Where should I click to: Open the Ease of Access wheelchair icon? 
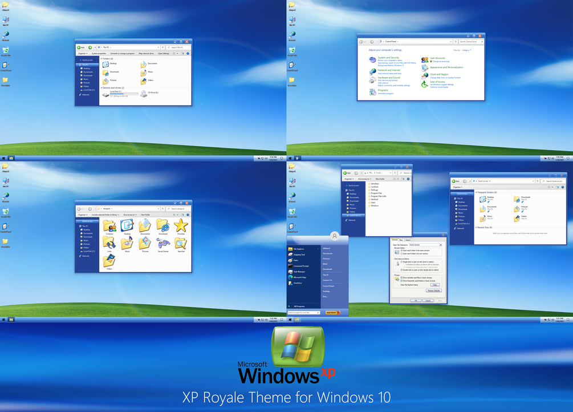425,84
